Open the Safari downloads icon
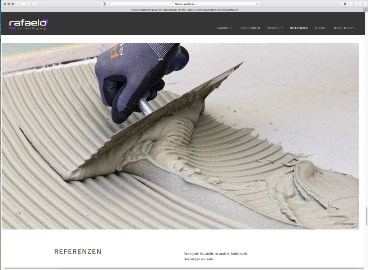This screenshot has width=368, height=270. pos(345,4)
